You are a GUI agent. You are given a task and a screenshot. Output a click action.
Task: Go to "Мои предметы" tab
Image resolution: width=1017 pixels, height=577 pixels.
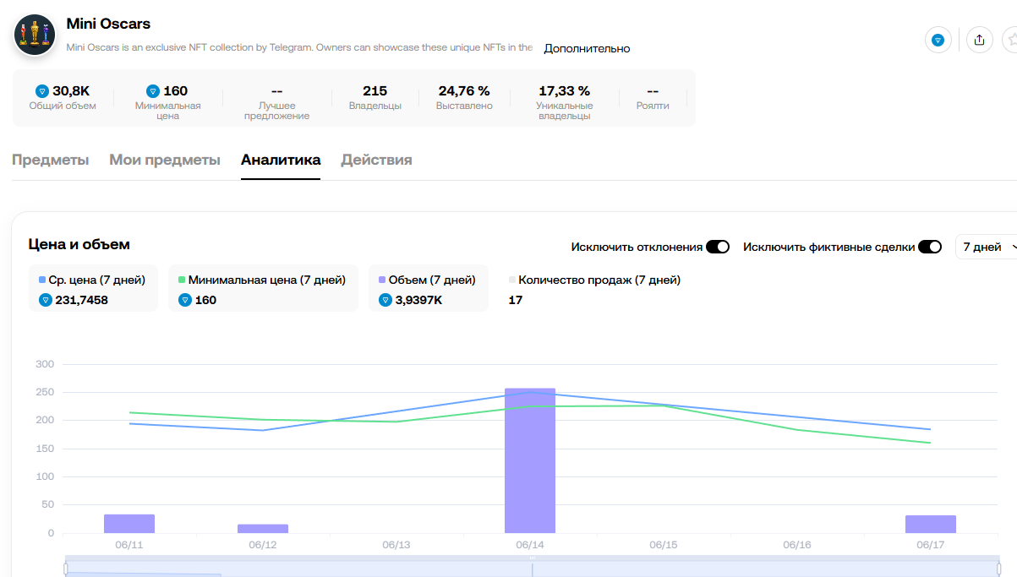pos(165,160)
